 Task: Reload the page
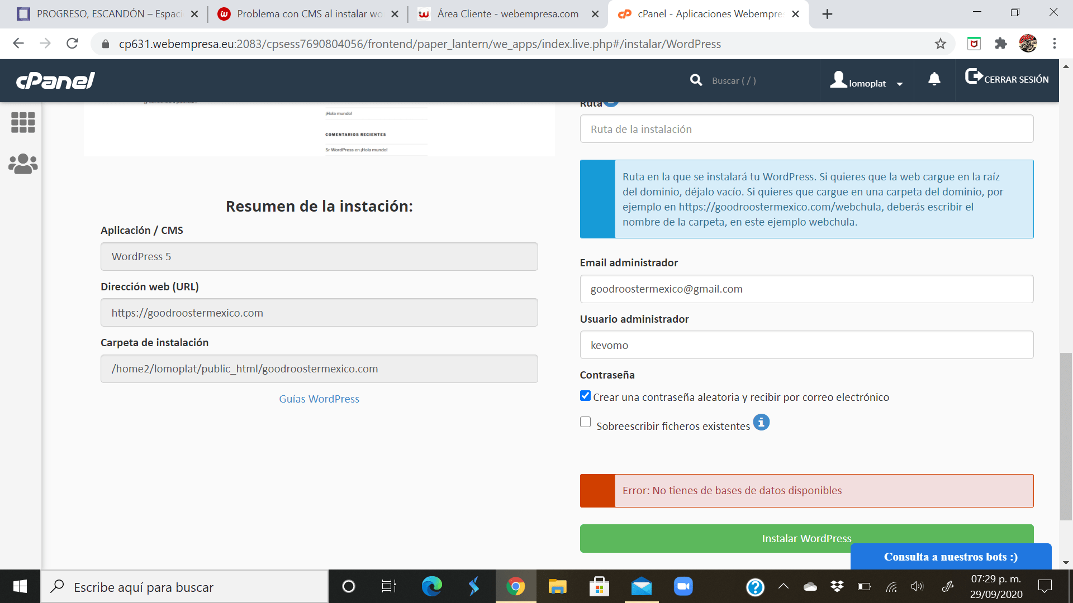[x=72, y=44]
